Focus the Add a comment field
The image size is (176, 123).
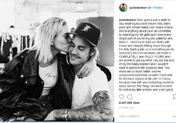click(x=145, y=116)
